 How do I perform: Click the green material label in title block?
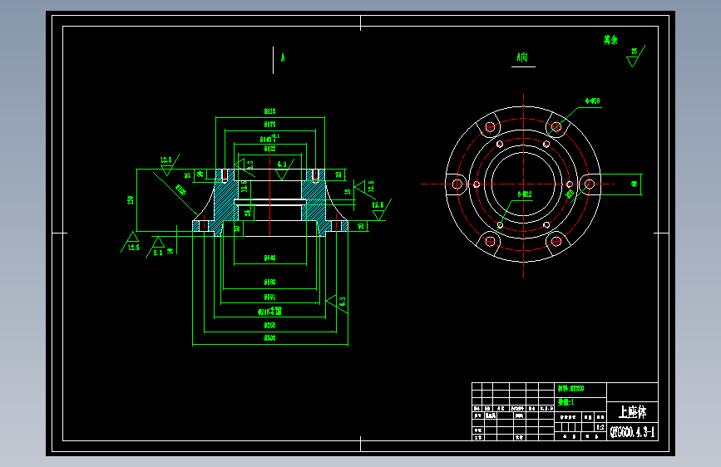570,388
